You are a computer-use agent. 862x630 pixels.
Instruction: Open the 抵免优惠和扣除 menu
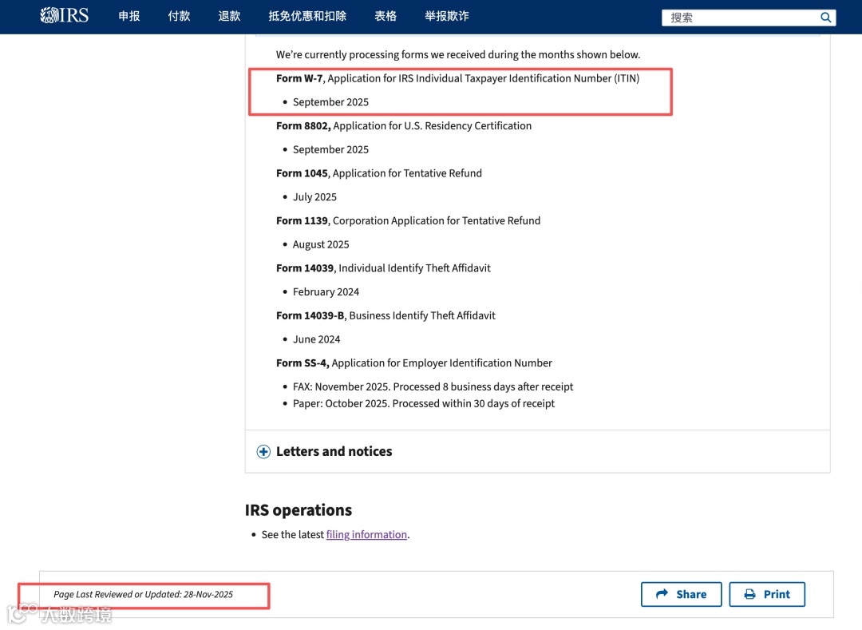click(307, 16)
